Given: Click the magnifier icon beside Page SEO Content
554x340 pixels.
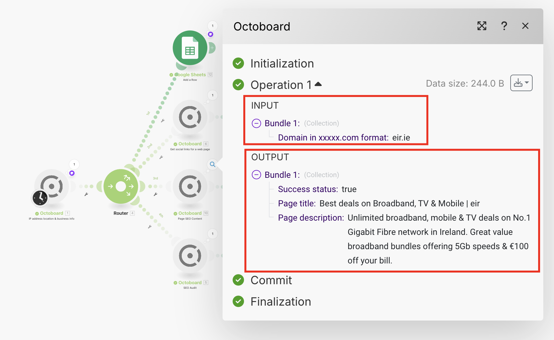Looking at the screenshot, I should 213,164.
